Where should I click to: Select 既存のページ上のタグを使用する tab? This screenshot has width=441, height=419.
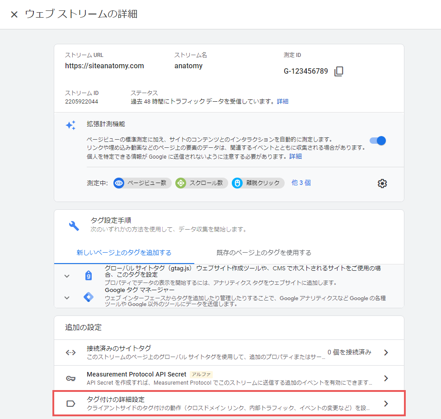point(264,253)
